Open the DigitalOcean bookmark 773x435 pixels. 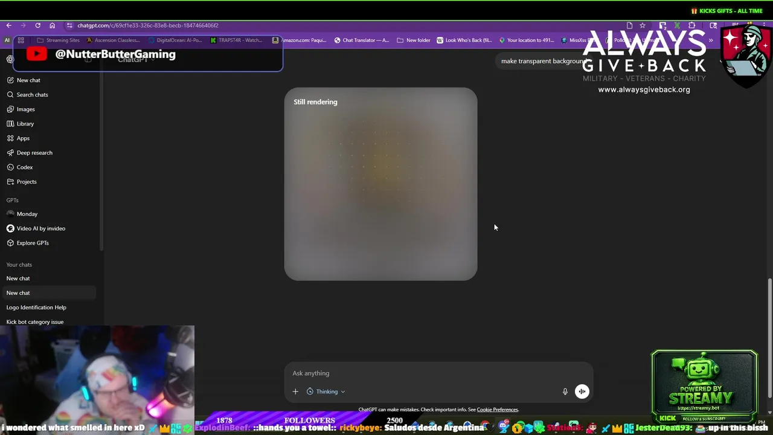pos(175,40)
